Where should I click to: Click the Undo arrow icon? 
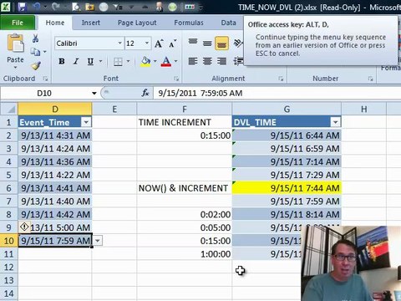coord(37,7)
